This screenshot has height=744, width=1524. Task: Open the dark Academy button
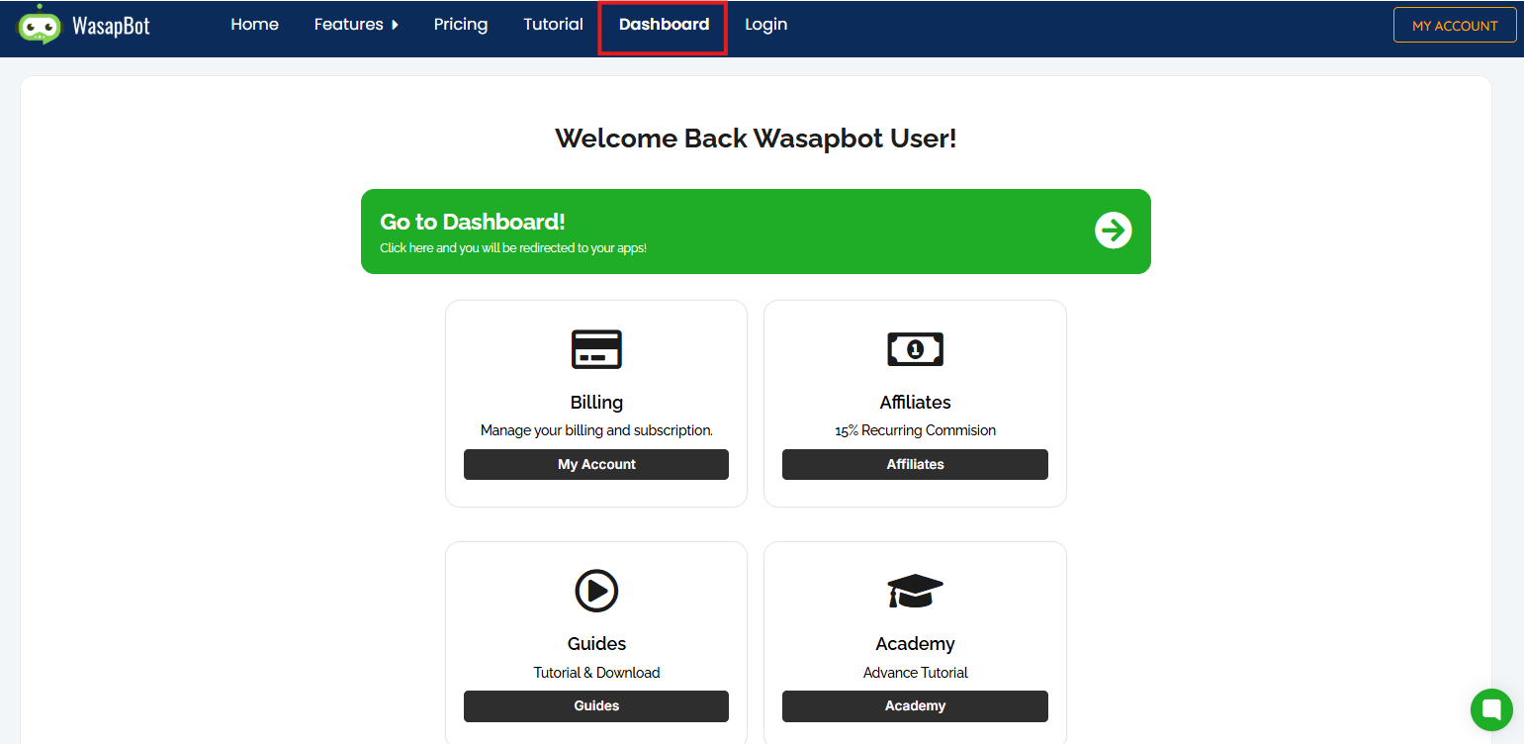pyautogui.click(x=915, y=706)
